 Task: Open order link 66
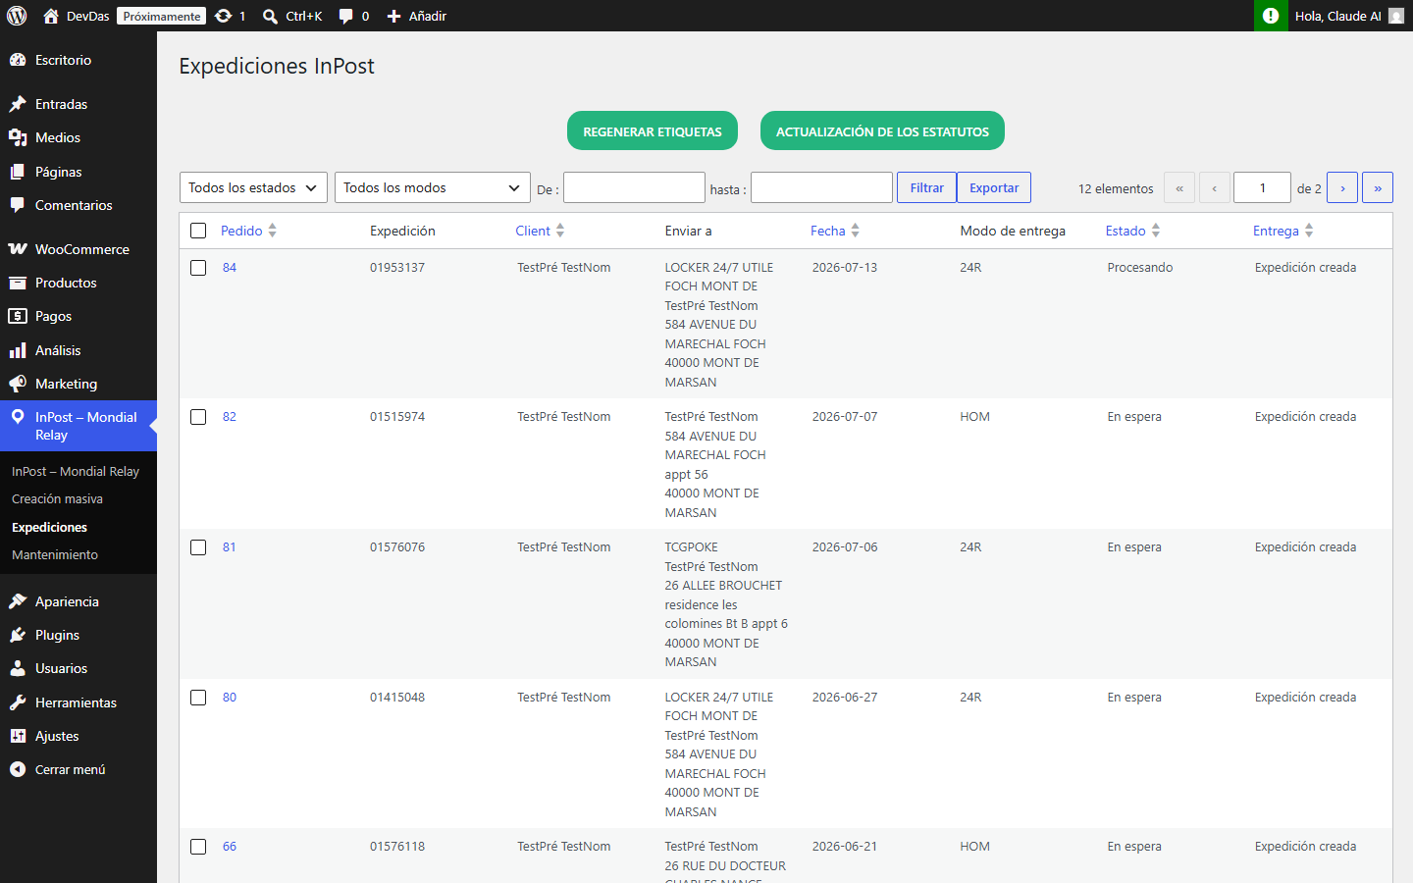(x=230, y=846)
